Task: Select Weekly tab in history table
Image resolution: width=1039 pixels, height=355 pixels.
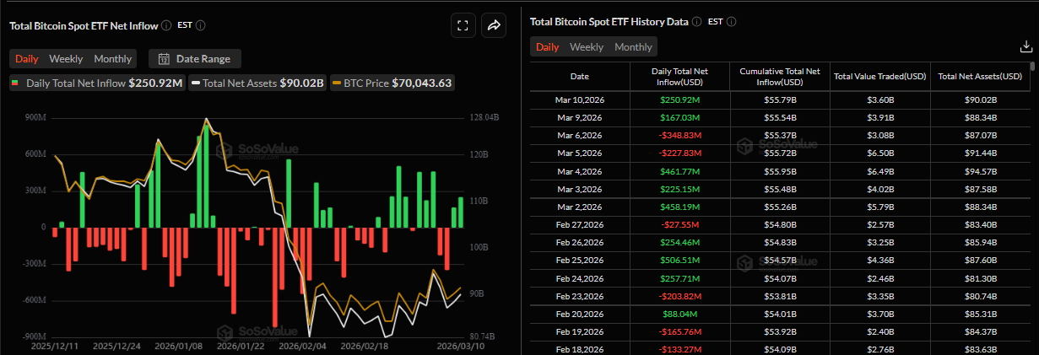Action: (586, 47)
